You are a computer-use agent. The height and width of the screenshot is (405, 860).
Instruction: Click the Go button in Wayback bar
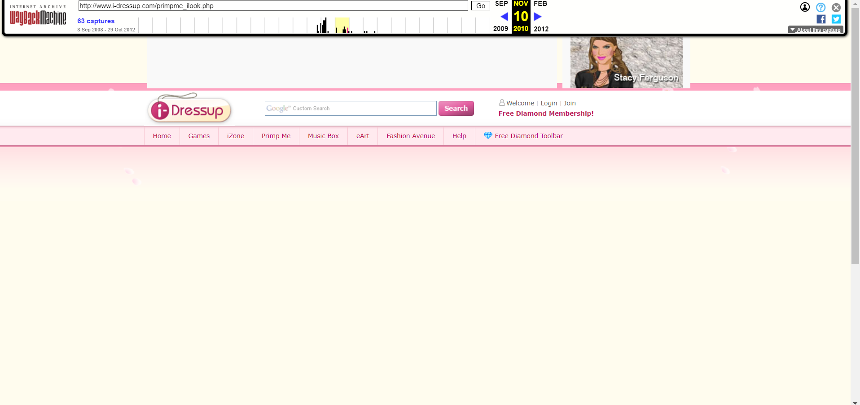tap(481, 6)
